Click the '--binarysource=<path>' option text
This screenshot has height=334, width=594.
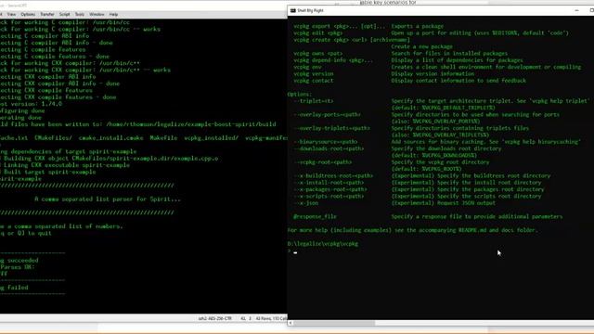point(326,142)
